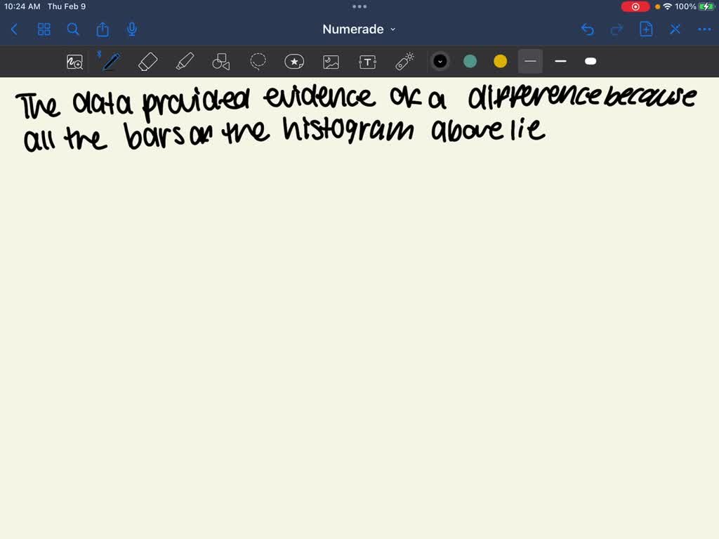The width and height of the screenshot is (719, 539).
Task: Select the Lasso selection tool
Action: (258, 61)
